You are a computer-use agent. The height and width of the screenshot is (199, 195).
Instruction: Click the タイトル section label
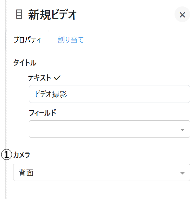pos(25,63)
